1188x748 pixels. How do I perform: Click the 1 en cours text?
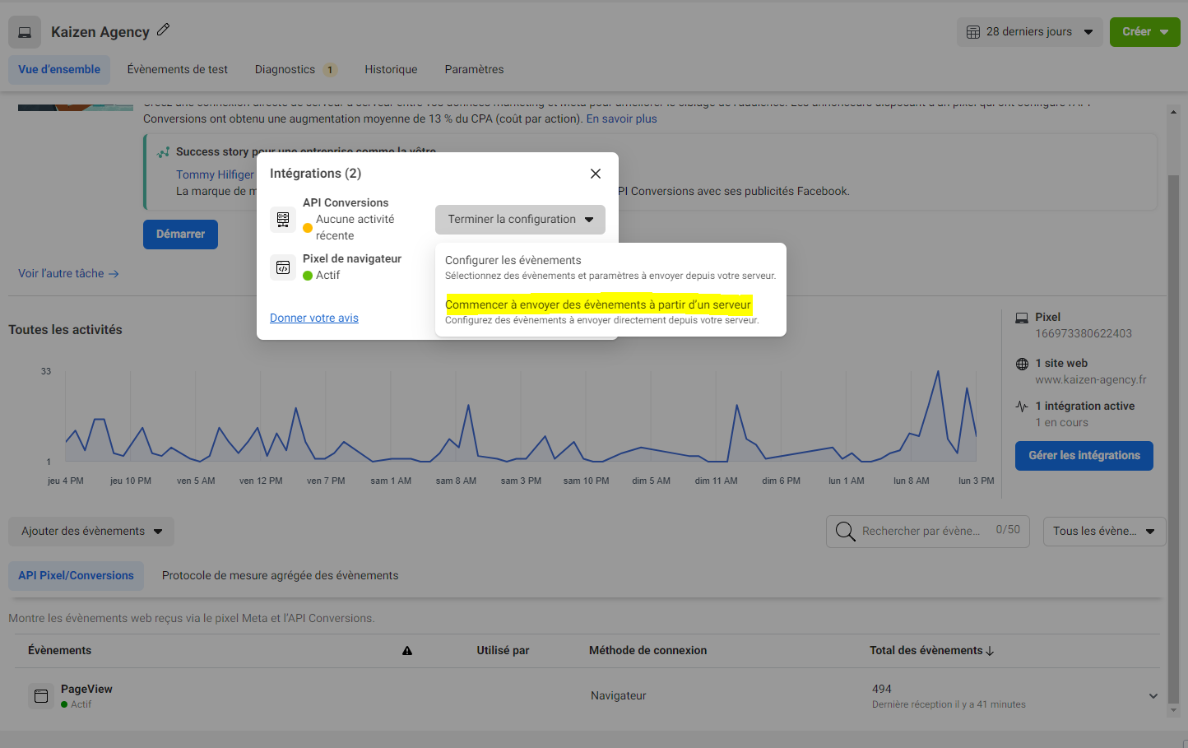1061,423
